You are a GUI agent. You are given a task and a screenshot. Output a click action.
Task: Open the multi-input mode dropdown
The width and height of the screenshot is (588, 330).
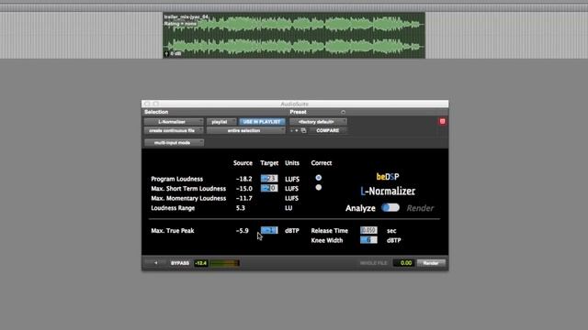click(174, 143)
